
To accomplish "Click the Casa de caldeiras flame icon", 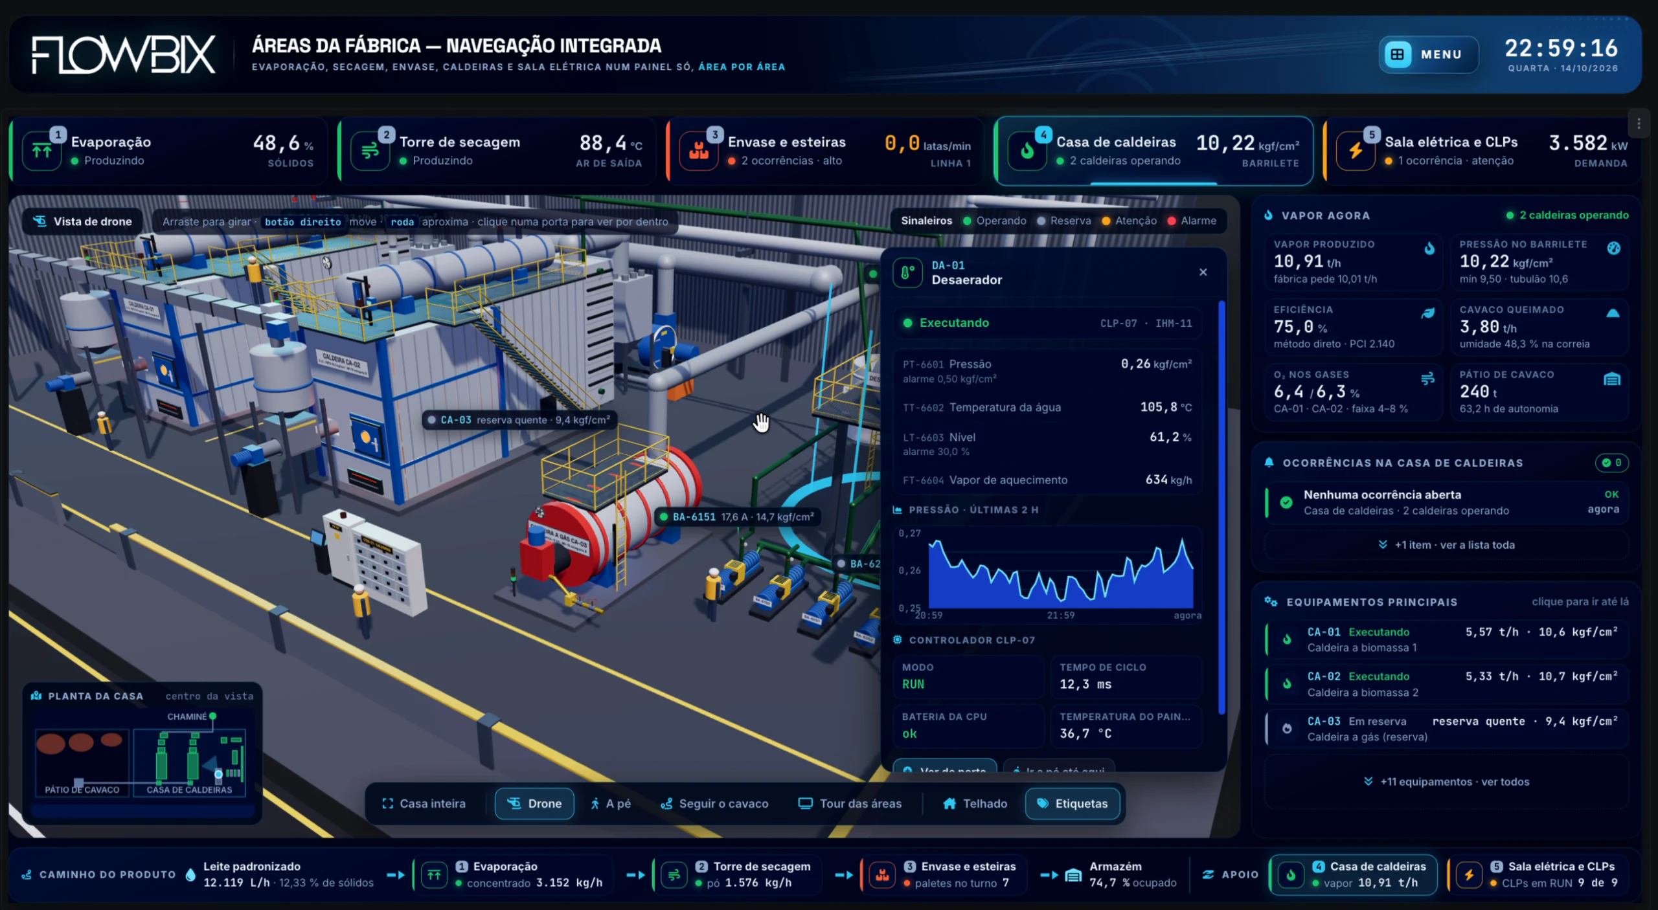I will (x=1027, y=151).
